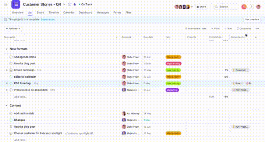The image size is (265, 142).
Task: Open the Task name column dropdown arrow
Action: [x=117, y=37]
